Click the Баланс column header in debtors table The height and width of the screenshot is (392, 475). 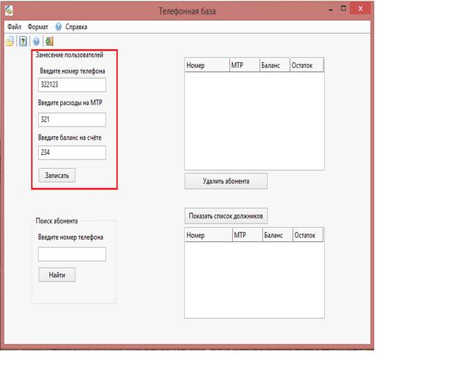[x=277, y=236]
